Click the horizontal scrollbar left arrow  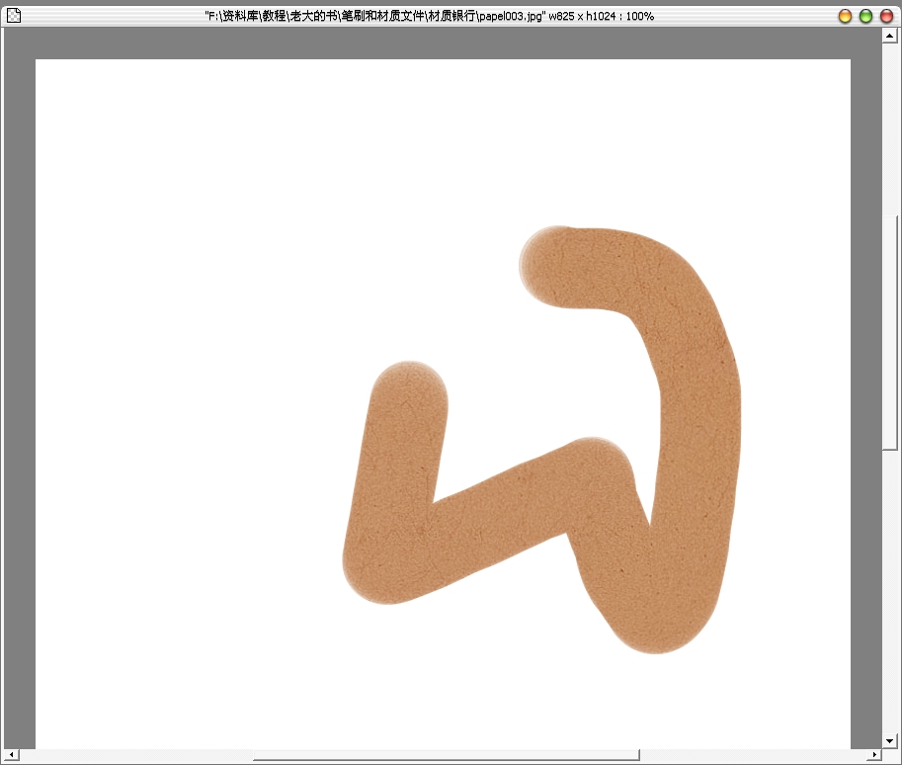[11, 755]
